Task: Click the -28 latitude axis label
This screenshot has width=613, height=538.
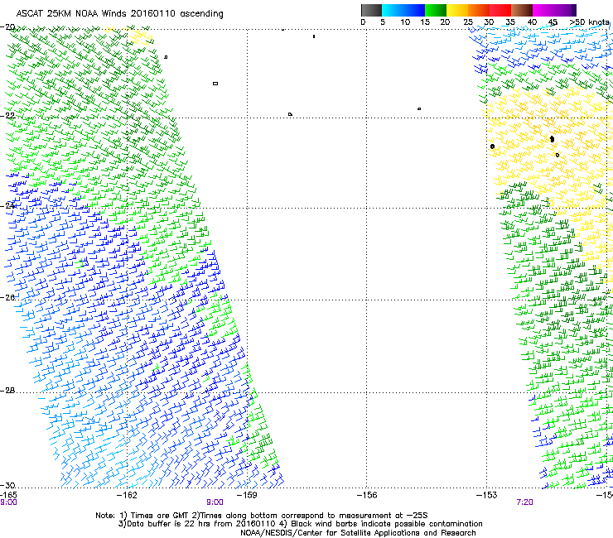Action: (x=7, y=391)
